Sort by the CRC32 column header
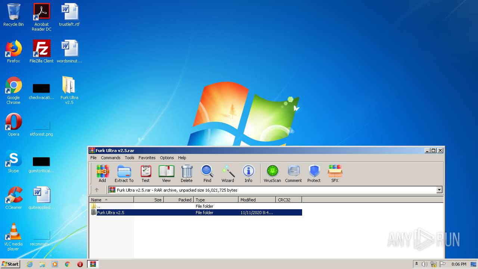Viewport: 478px width, 269px height. [x=289, y=200]
